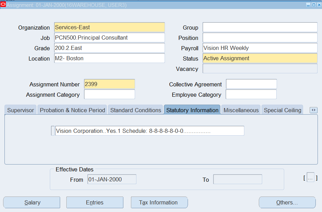Image resolution: width=322 pixels, height=212 pixels.
Task: Focus the Statutory Information Vision Corporation field
Action: [x=149, y=131]
